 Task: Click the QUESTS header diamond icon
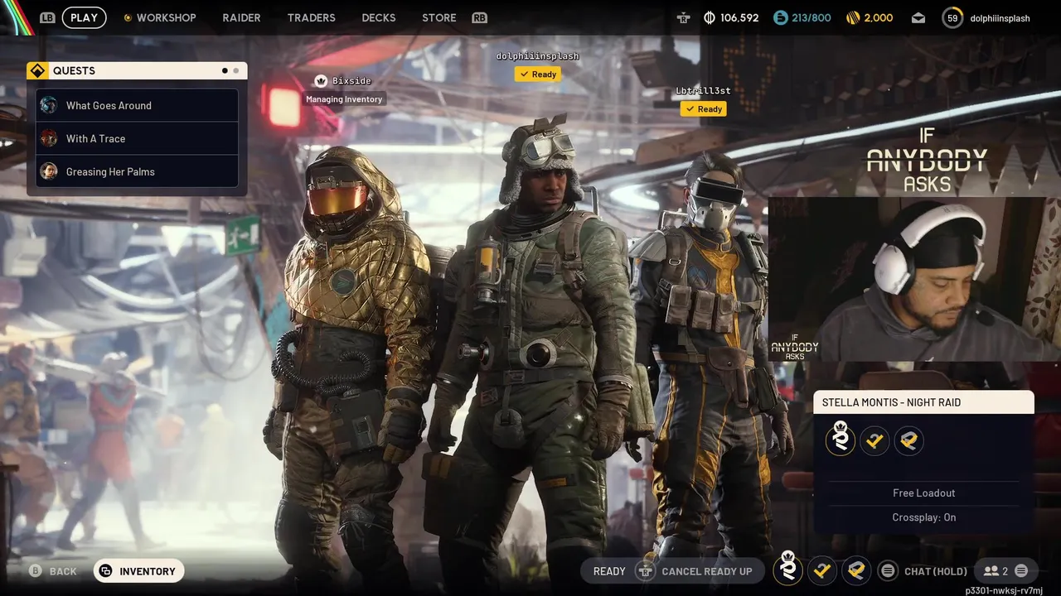coord(37,71)
